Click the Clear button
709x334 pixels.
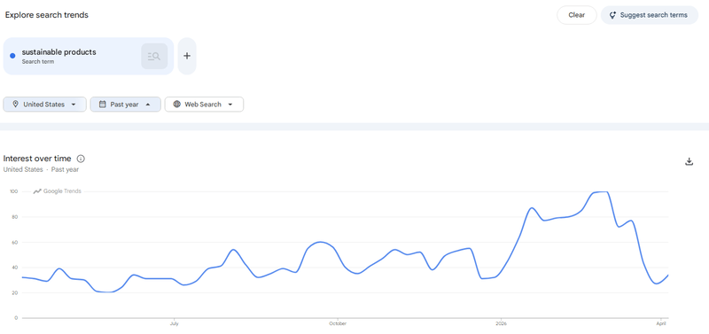(x=577, y=15)
